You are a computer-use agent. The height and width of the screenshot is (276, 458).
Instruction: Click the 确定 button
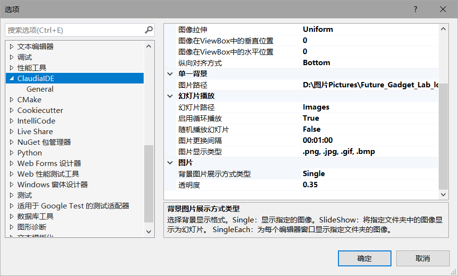364,259
